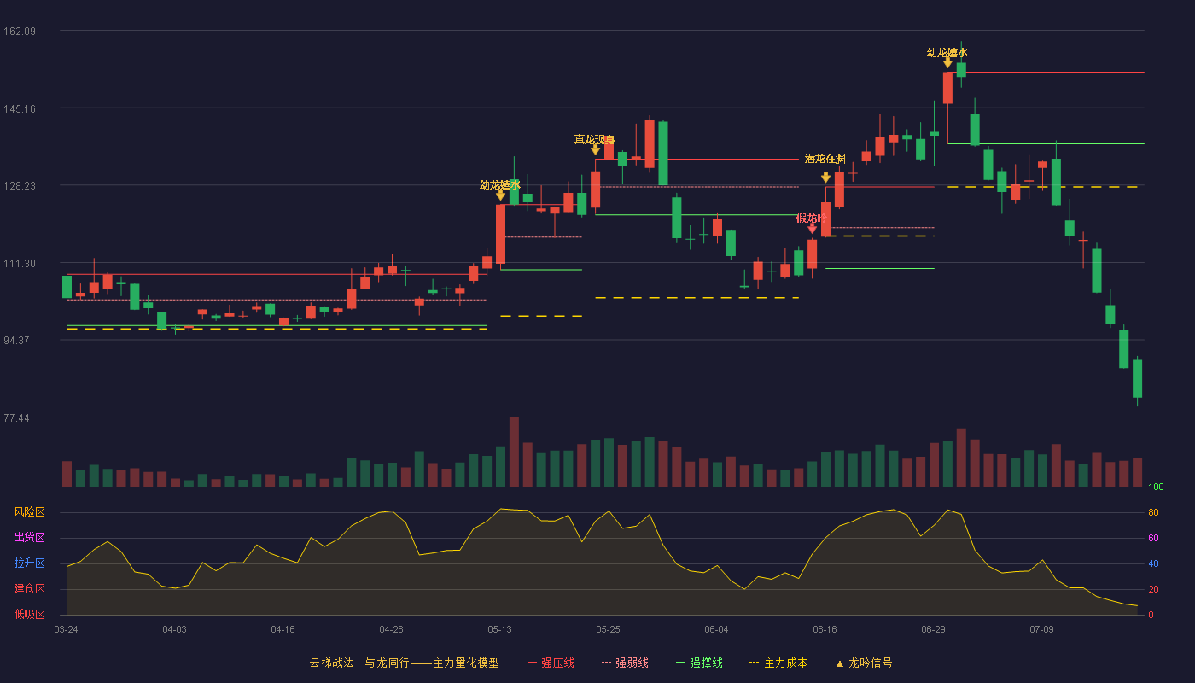
Task: Click the 05-13 date axis label
Action: tap(499, 629)
